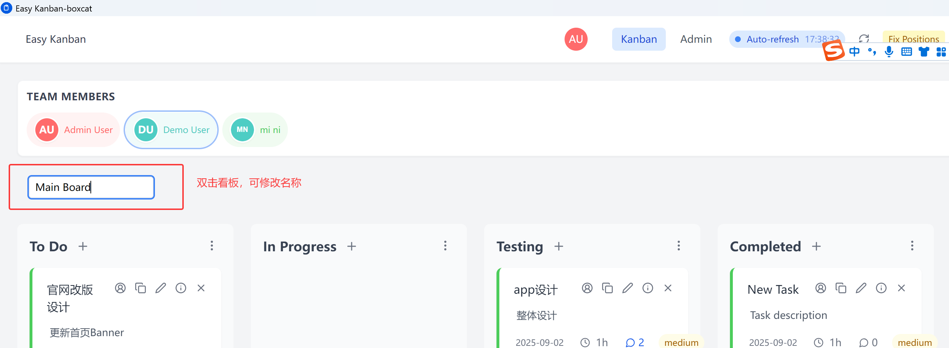The image size is (949, 348).
Task: Open the To Do column options menu
Action: 211,246
